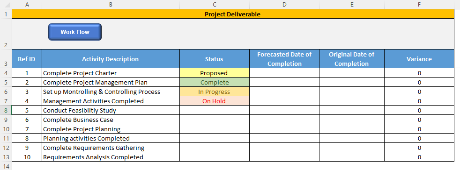
Task: Select Complete Project Planning cell
Action: pyautogui.click(x=111, y=129)
